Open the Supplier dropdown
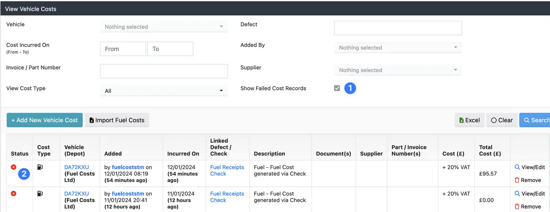Screen dimensions: 550x212 pos(397,70)
